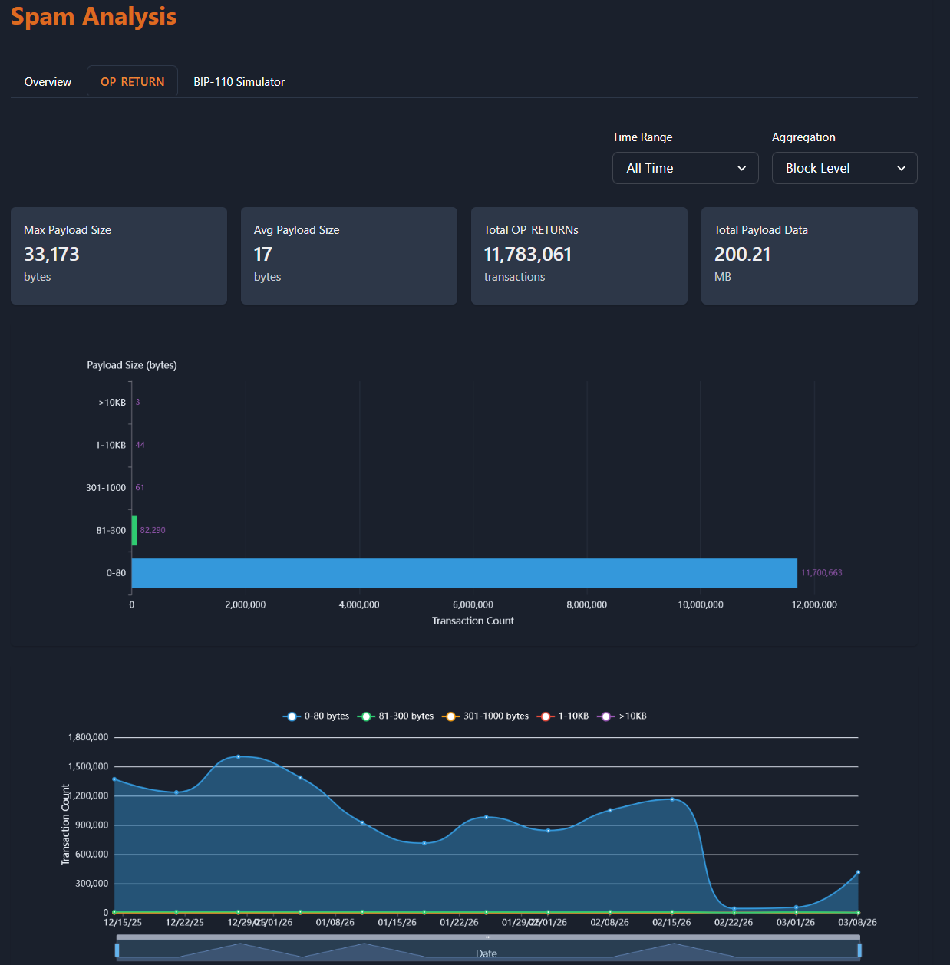Select the OP_RETURN tab
950x965 pixels.
click(x=132, y=82)
